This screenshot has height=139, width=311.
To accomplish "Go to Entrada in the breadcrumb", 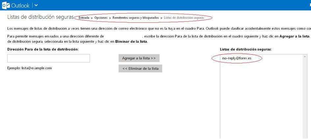I will tap(84, 18).
